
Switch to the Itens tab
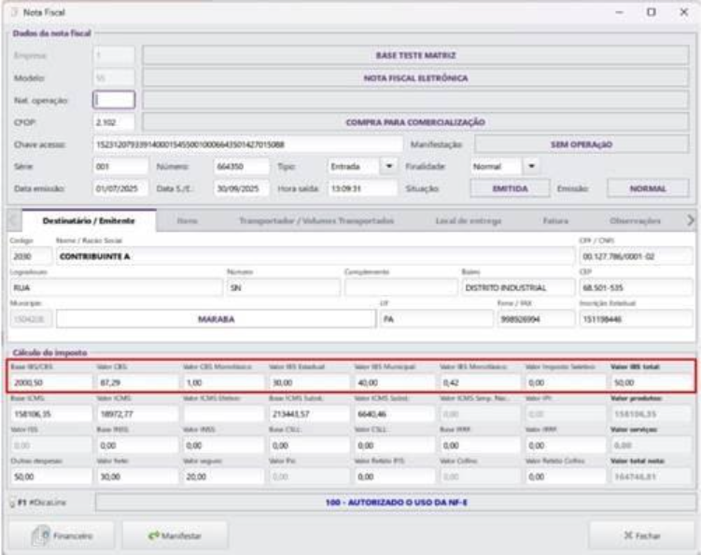pyautogui.click(x=187, y=221)
